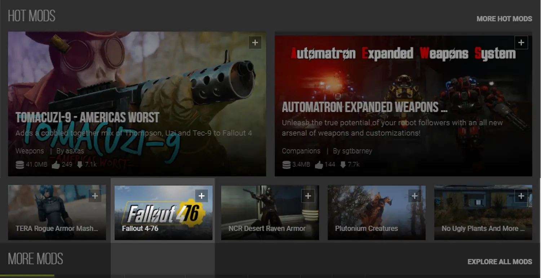
Task: Open Plutonium Creatures mod thumbnail
Action: pos(377,213)
